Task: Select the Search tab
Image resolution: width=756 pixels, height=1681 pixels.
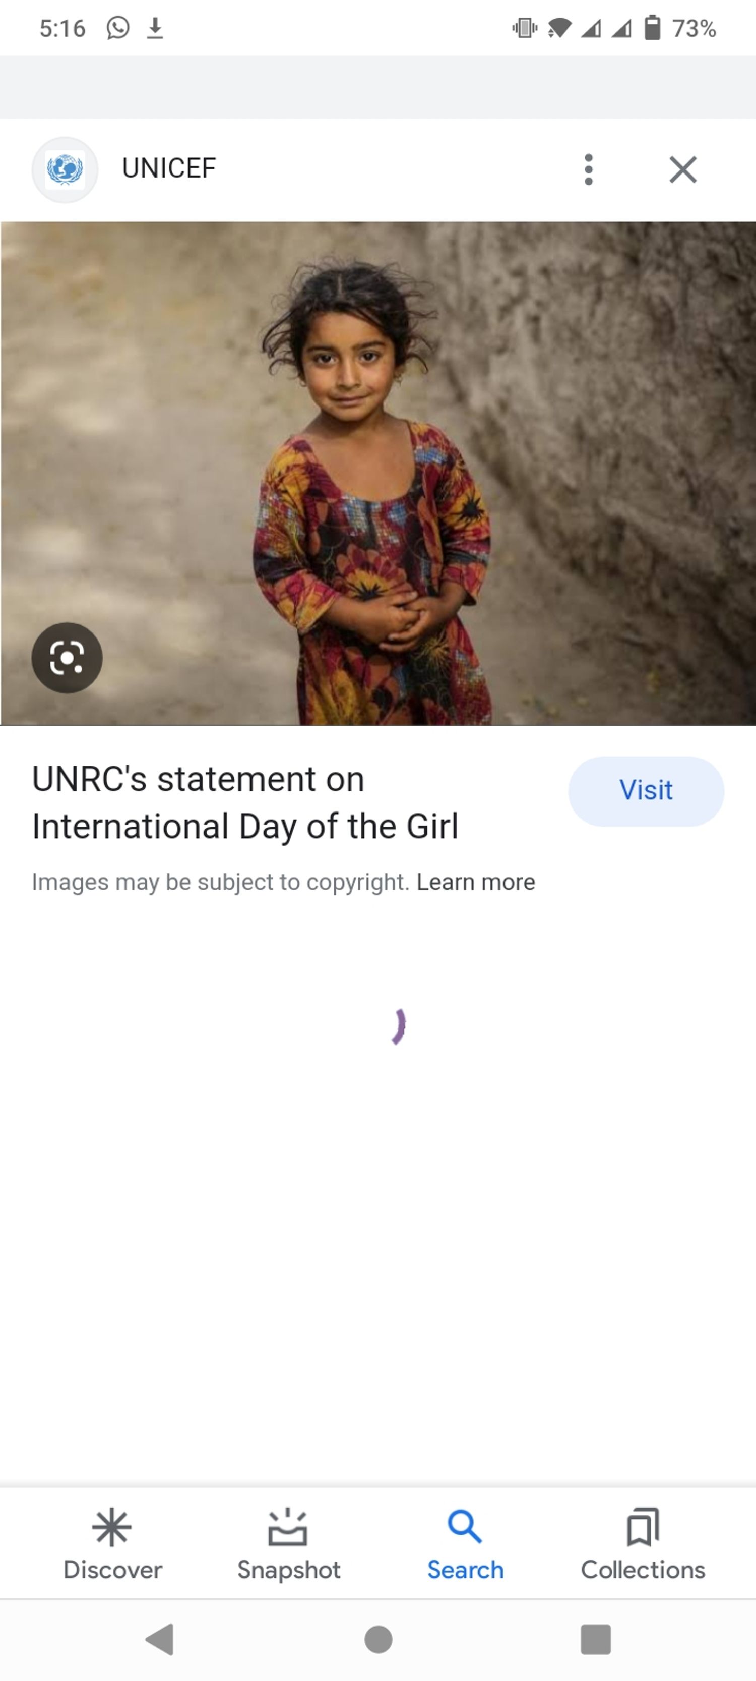Action: point(465,1543)
